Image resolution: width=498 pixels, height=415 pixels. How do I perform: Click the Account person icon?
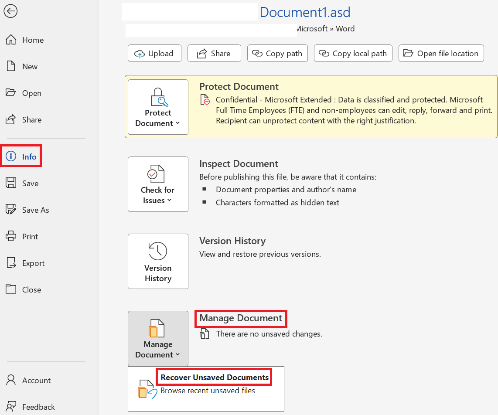(x=11, y=380)
